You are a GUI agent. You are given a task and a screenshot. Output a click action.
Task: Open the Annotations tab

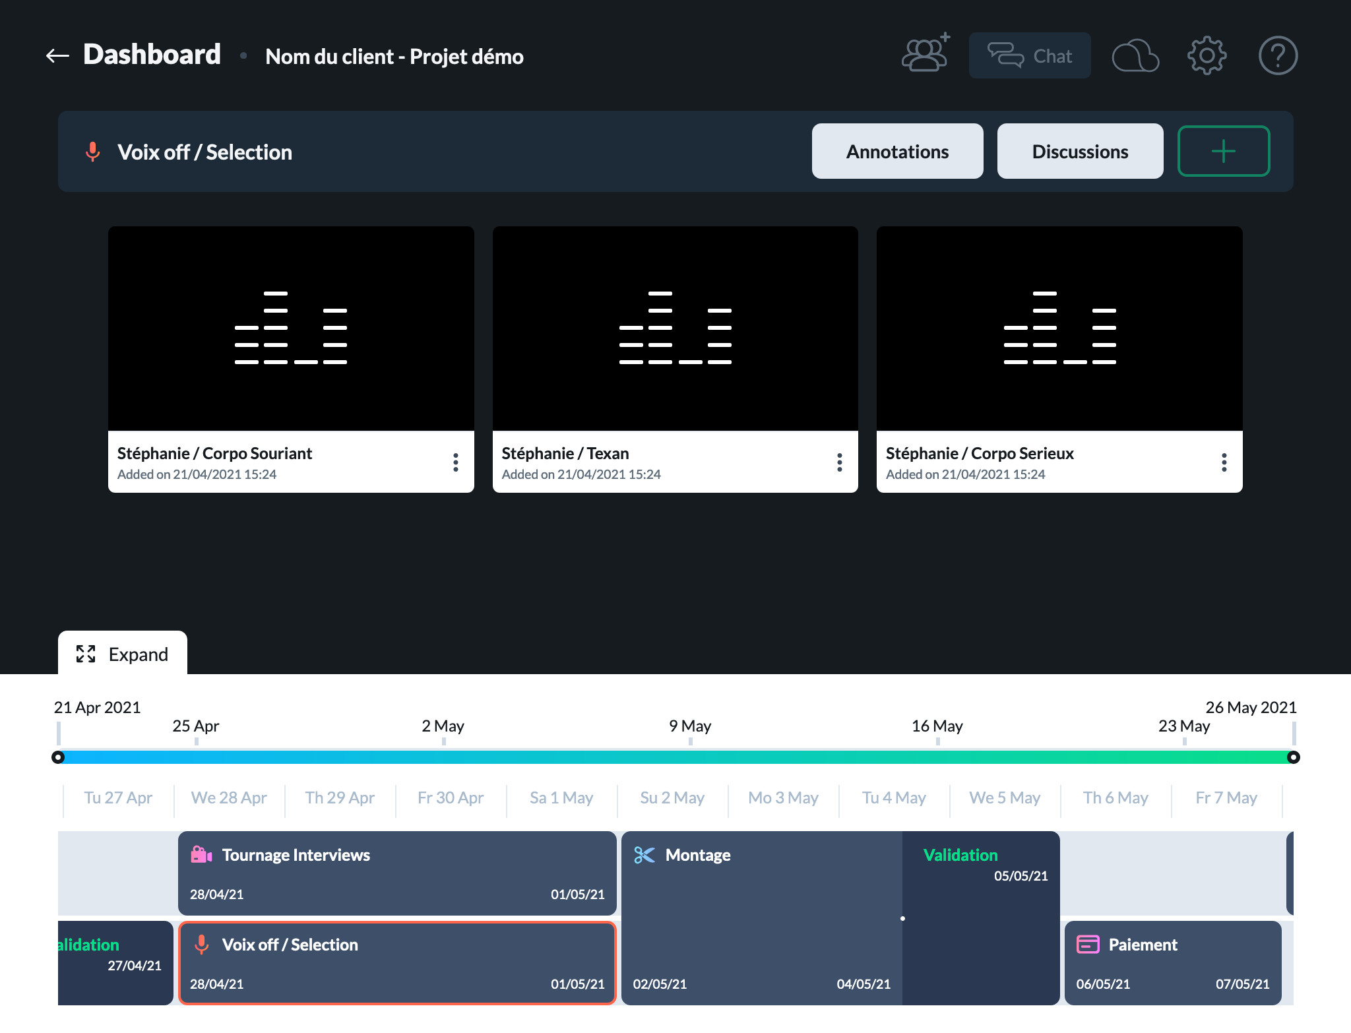tap(897, 151)
